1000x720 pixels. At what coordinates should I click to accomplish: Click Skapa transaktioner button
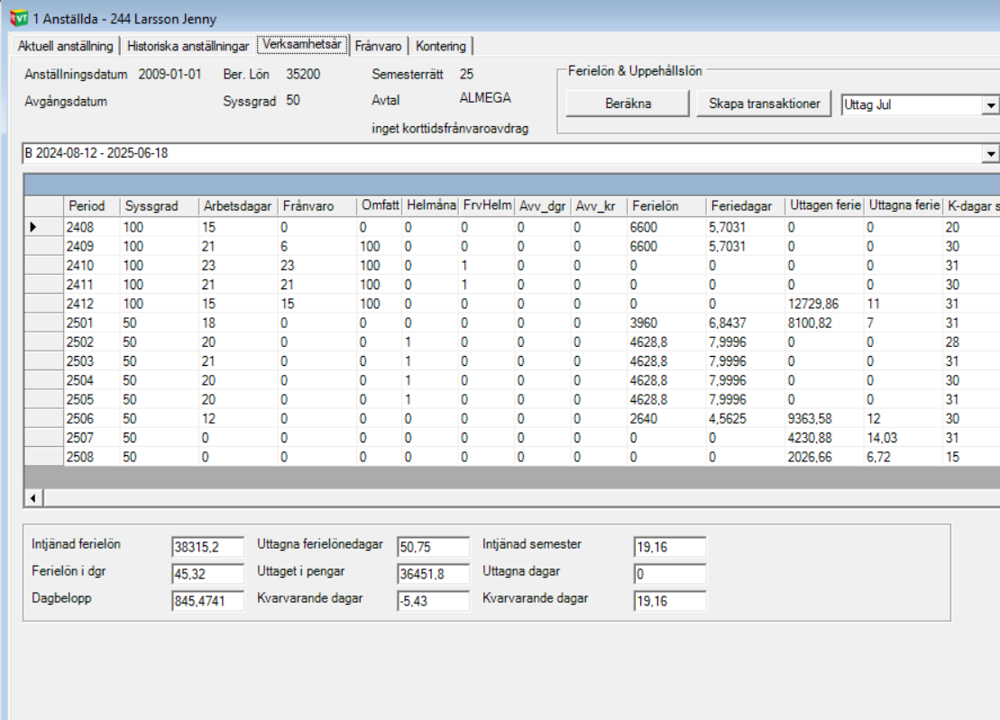(x=764, y=104)
